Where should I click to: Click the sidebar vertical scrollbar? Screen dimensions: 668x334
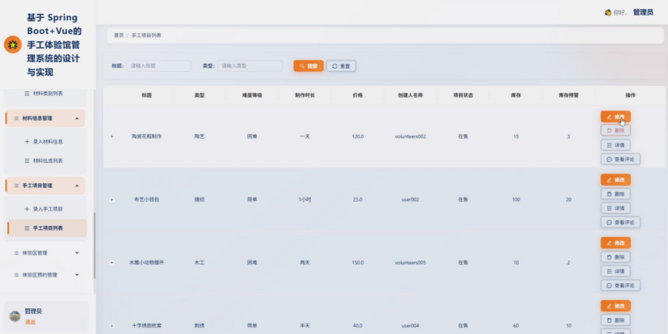click(95, 245)
